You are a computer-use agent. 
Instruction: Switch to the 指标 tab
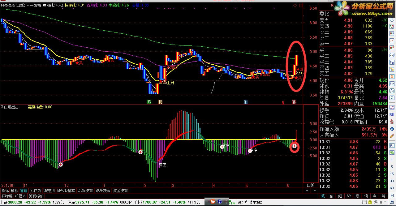click(x=5, y=191)
